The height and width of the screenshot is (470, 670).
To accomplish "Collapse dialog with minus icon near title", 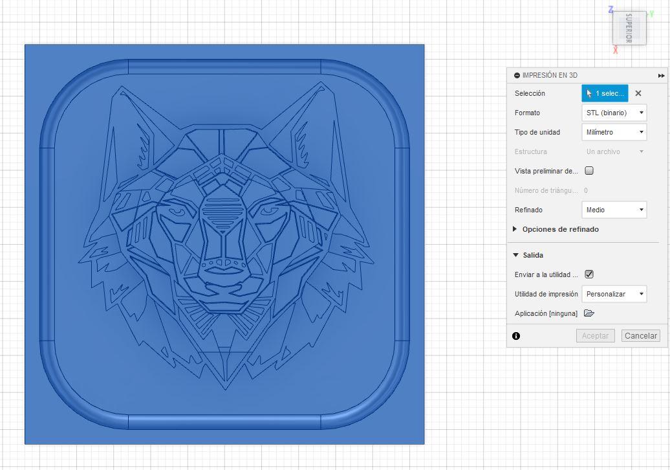I will [517, 75].
